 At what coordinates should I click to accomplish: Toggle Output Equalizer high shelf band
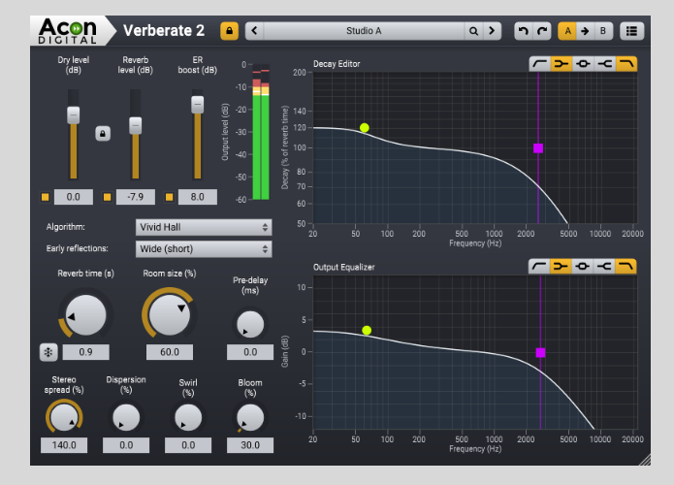[604, 267]
